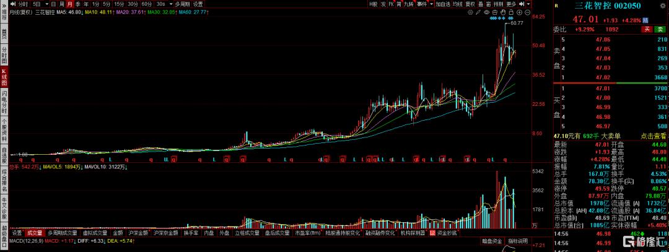Viewport: 669px width, 252px height.
Task: Open 设置 at left of indicator tab bar
Action: point(17,233)
